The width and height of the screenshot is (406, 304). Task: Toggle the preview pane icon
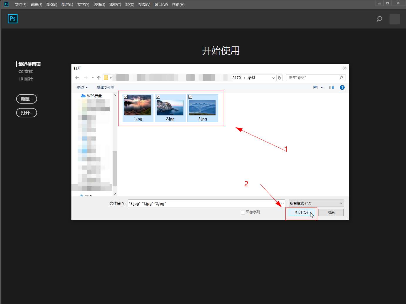(x=332, y=87)
